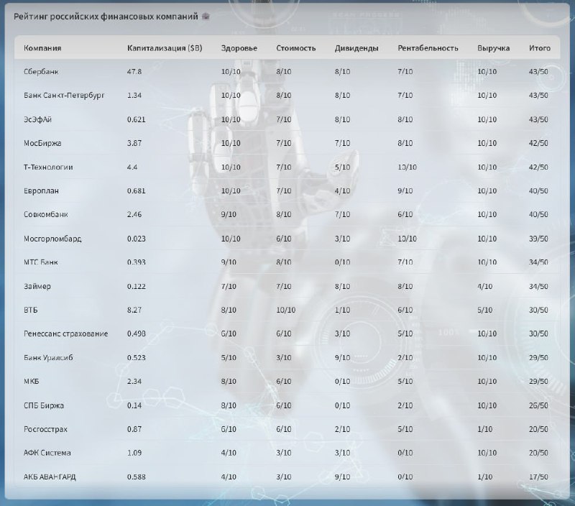Click СПБ Биржа total 26/50
The image size is (575, 506).
(x=538, y=405)
